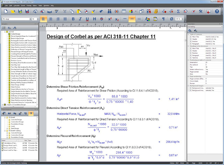Export to PDF with the red floppy icon
The height and width of the screenshot is (165, 224).
27,11
